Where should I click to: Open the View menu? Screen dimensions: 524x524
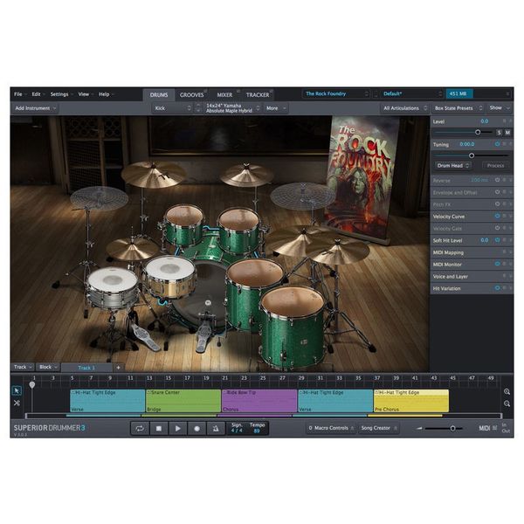86,94
